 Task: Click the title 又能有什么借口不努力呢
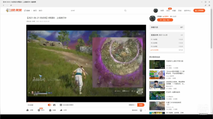pyautogui.click(x=175, y=61)
